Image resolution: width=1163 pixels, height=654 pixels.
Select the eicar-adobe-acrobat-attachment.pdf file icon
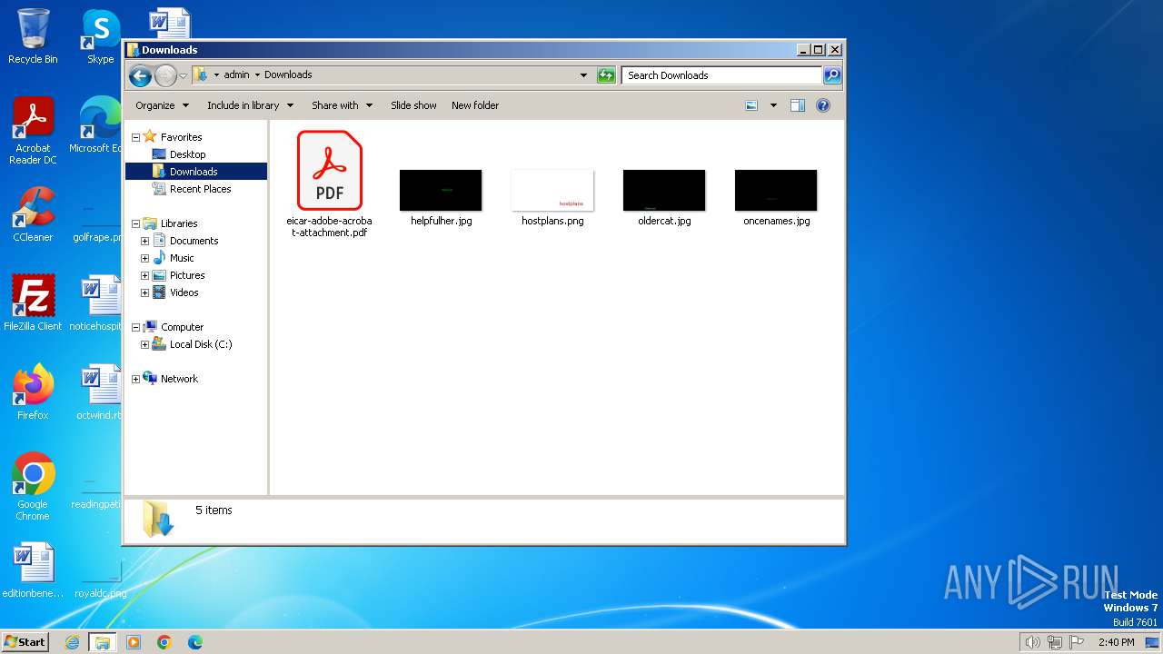click(329, 171)
